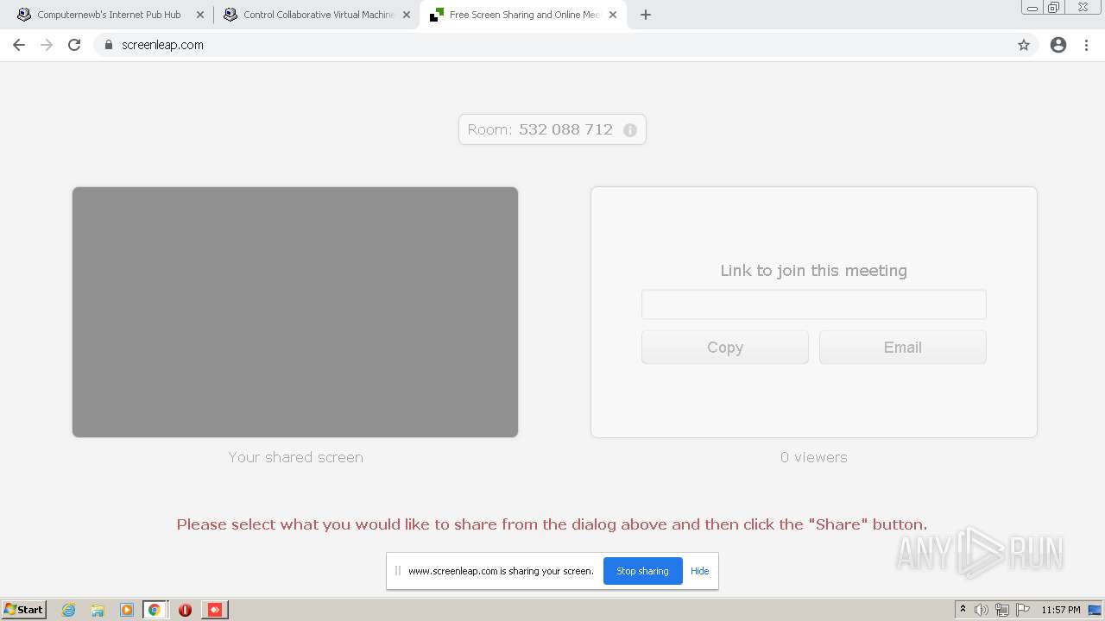Viewport: 1105px width, 621px height.
Task: Hide the screen sharing notification bar
Action: point(699,571)
